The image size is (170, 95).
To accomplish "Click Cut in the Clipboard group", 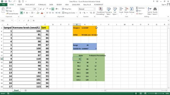I will click(8, 8).
